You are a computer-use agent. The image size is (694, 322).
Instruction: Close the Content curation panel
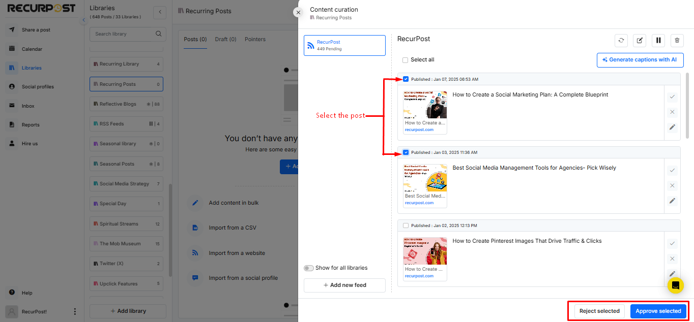(x=298, y=12)
